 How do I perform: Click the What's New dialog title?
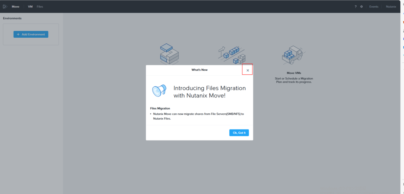coord(200,70)
